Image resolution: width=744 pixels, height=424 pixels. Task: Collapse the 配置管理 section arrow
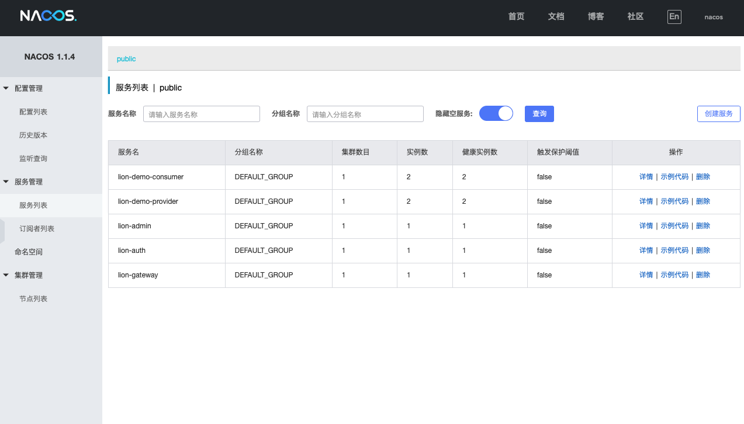6,88
